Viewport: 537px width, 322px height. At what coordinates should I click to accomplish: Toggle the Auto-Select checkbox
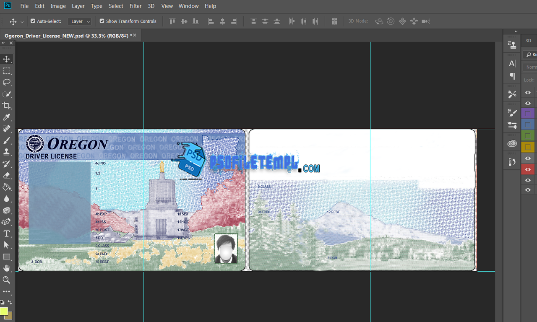point(33,21)
